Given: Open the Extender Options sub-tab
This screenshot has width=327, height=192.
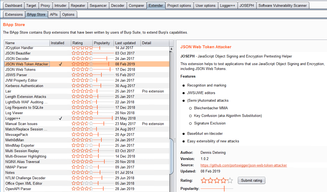Looking at the screenshot, I should click(68, 14).
